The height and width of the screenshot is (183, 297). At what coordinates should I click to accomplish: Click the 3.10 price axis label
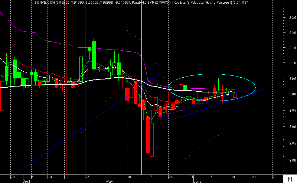click(293, 63)
